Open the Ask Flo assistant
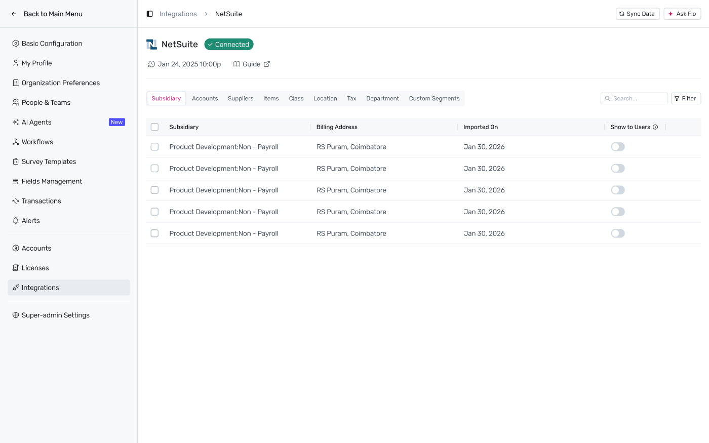Viewport: 709px width, 443px height. click(682, 14)
